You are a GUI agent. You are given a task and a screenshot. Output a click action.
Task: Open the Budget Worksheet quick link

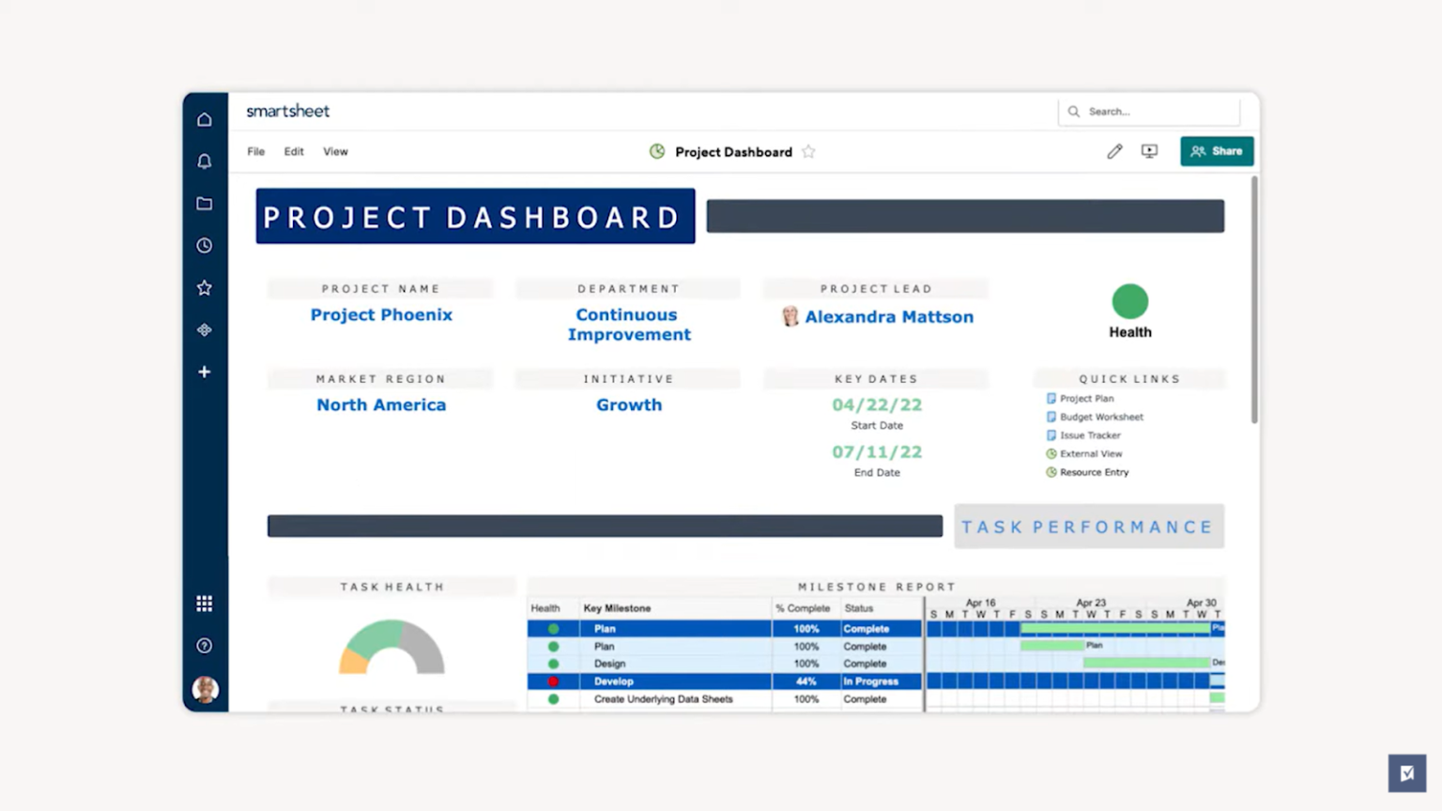pyautogui.click(x=1101, y=417)
